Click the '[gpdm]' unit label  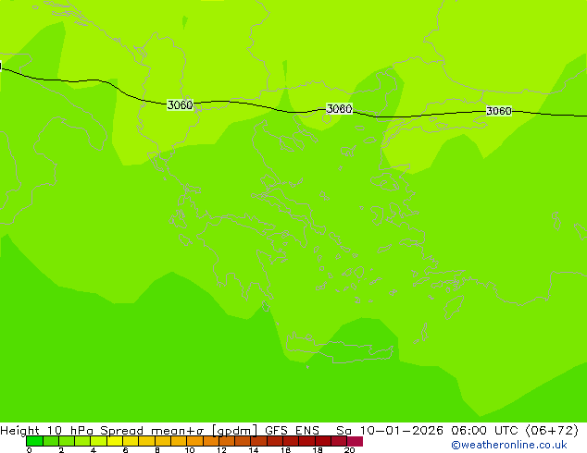[x=235, y=431]
